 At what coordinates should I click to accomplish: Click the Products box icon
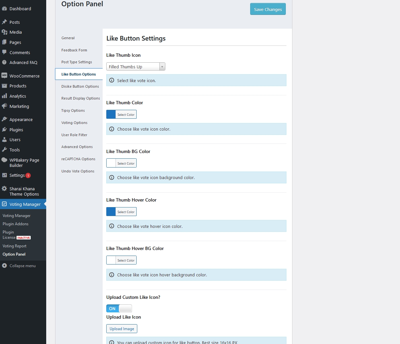click(x=4, y=86)
